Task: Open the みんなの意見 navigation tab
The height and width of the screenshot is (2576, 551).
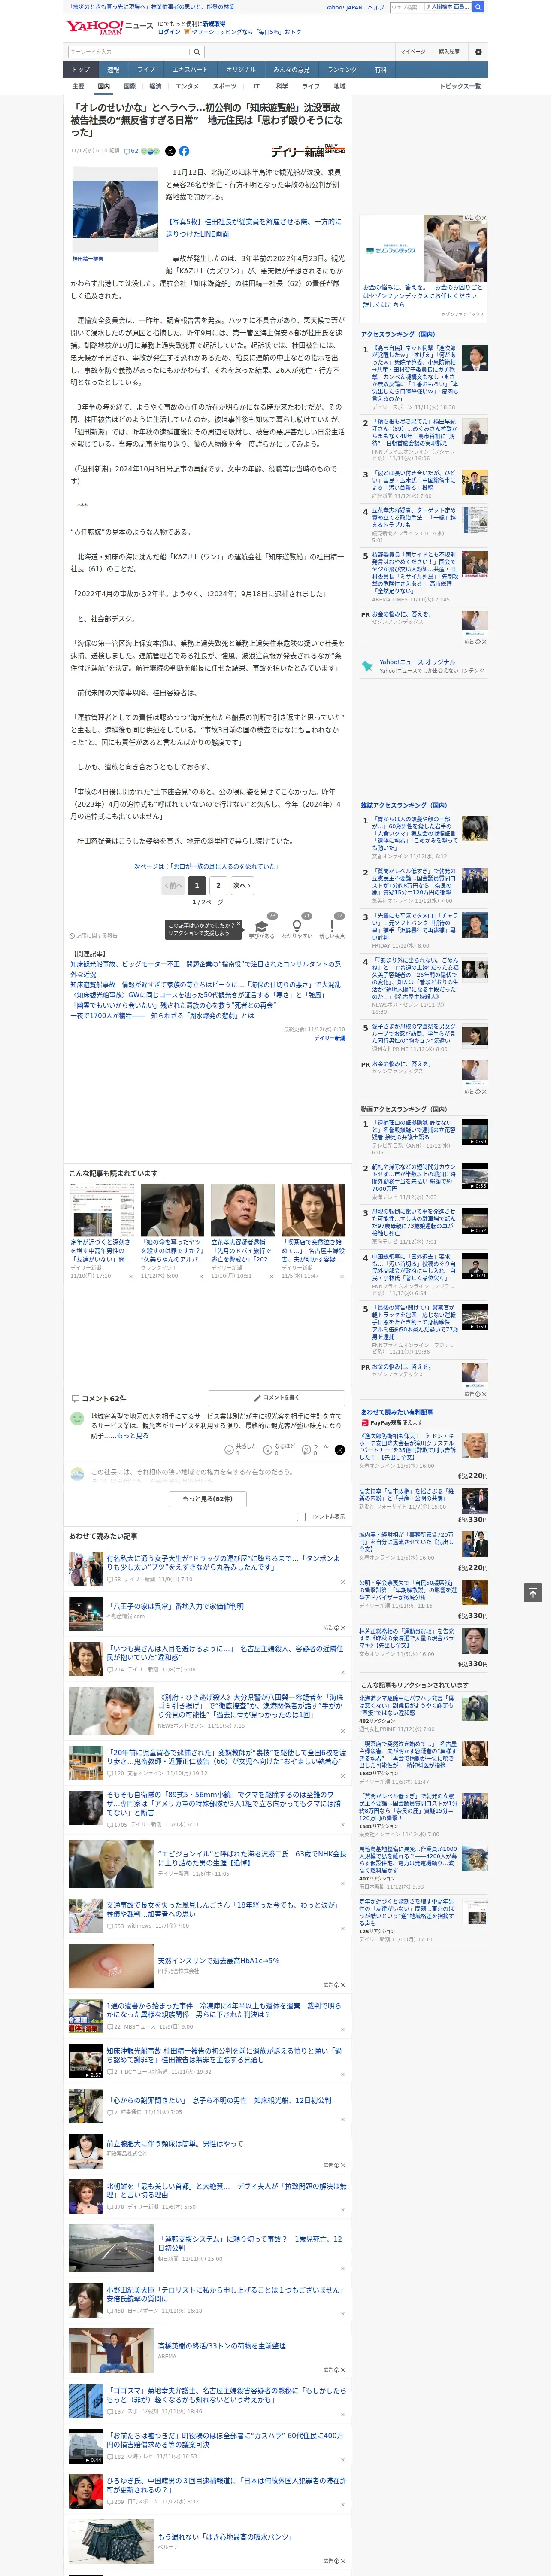Action: pyautogui.click(x=291, y=70)
